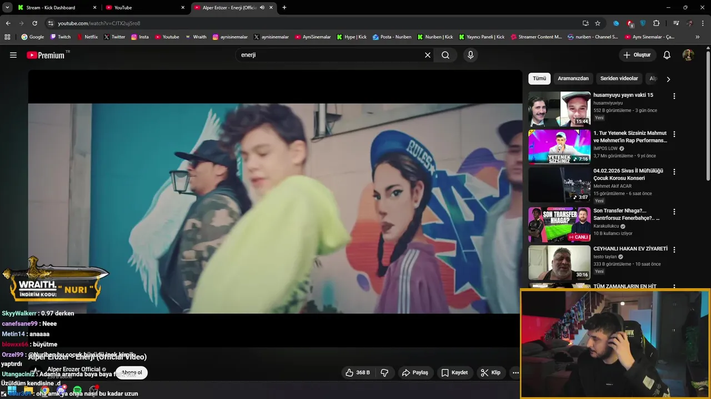Image resolution: width=711 pixels, height=399 pixels.
Task: Open Streamer Content M... bookmark
Action: [535, 37]
